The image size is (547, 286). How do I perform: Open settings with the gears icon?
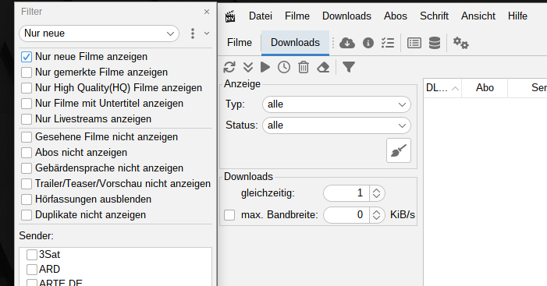point(461,43)
